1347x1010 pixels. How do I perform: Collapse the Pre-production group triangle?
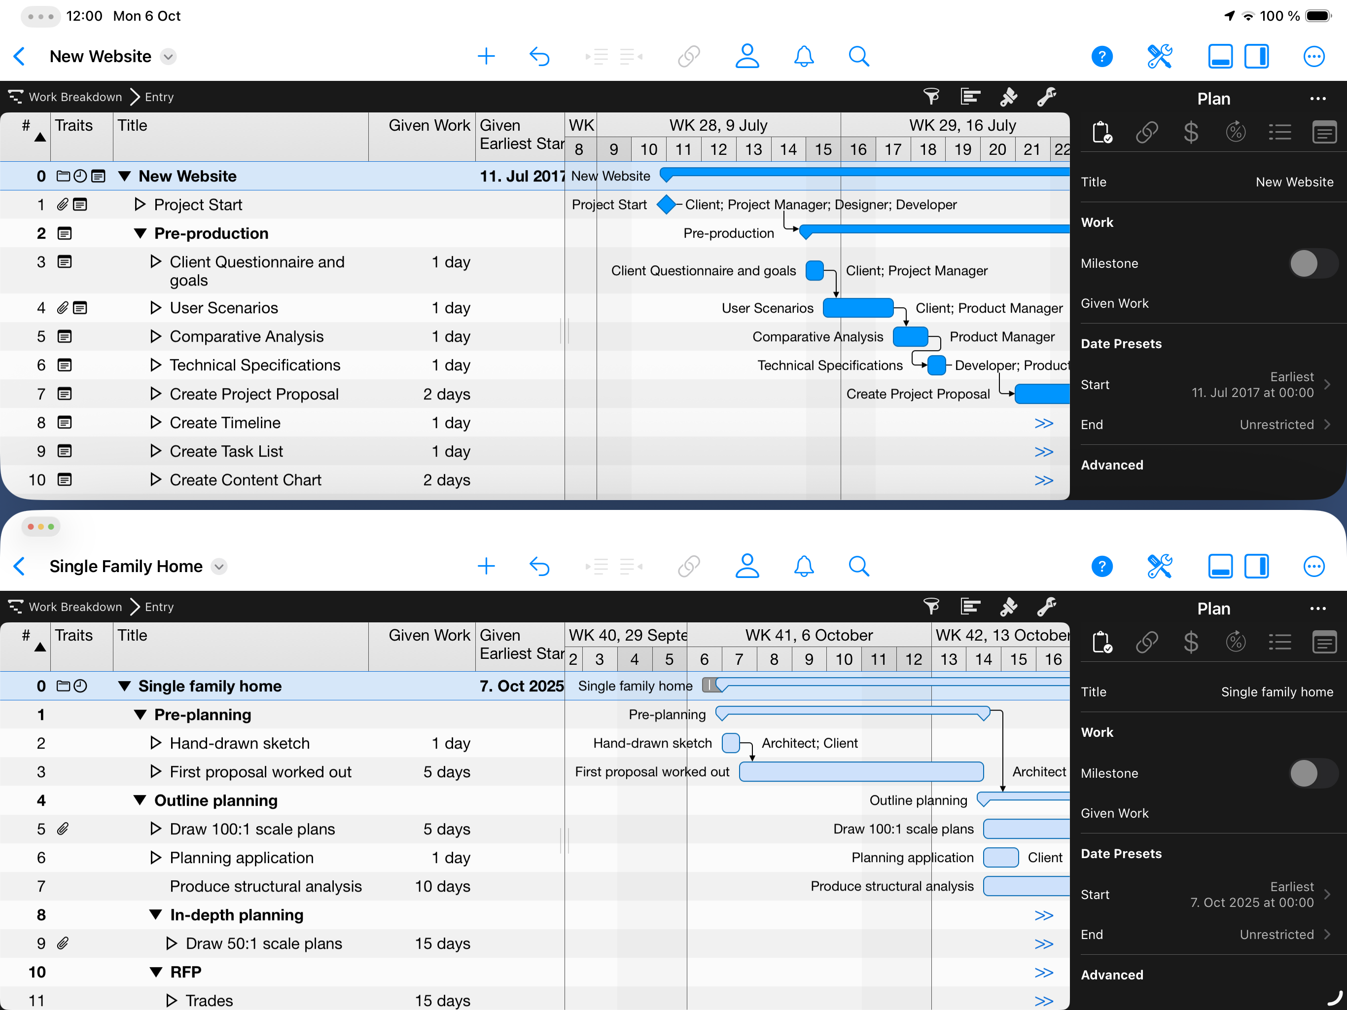pyautogui.click(x=141, y=233)
